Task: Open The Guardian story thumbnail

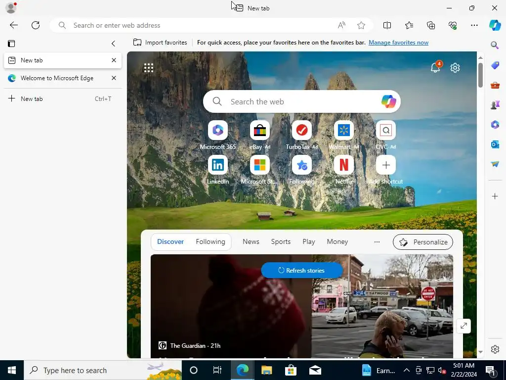Action: click(302, 306)
